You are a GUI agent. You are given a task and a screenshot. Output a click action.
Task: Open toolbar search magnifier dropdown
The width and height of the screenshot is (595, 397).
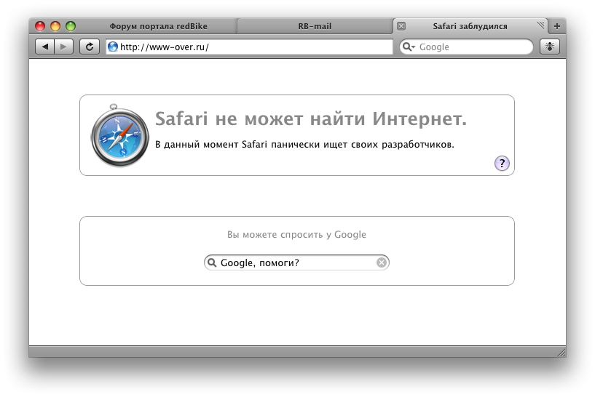coord(409,47)
